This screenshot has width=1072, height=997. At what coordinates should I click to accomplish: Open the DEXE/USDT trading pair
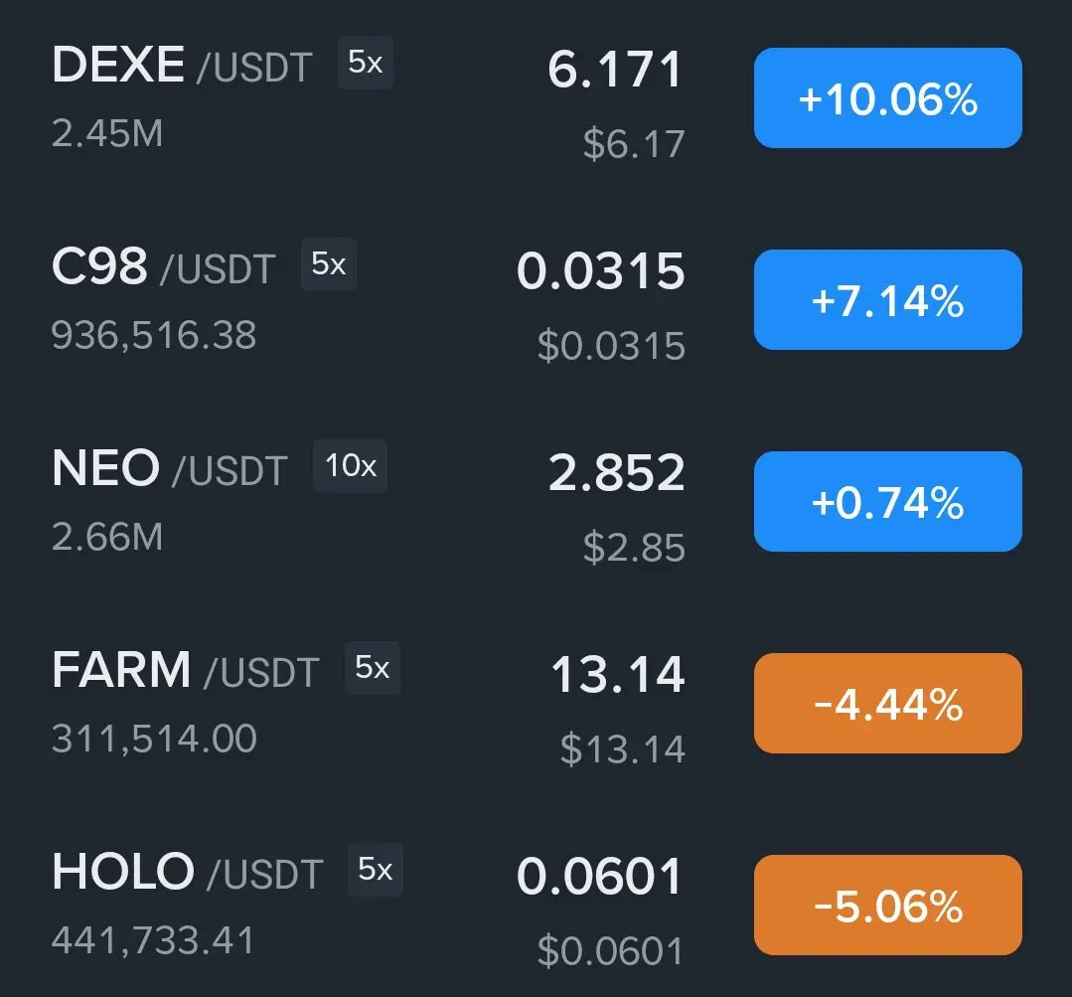pos(181,67)
